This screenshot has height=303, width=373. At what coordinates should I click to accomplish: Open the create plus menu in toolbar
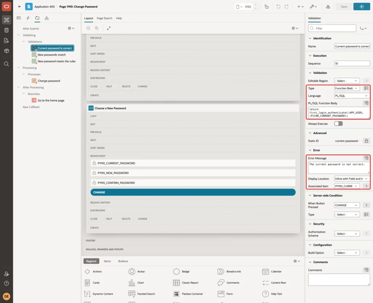pos(301,7)
